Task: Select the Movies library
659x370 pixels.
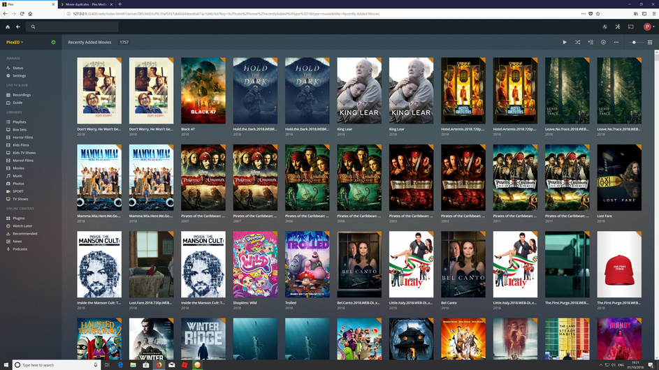Action: pyautogui.click(x=18, y=168)
